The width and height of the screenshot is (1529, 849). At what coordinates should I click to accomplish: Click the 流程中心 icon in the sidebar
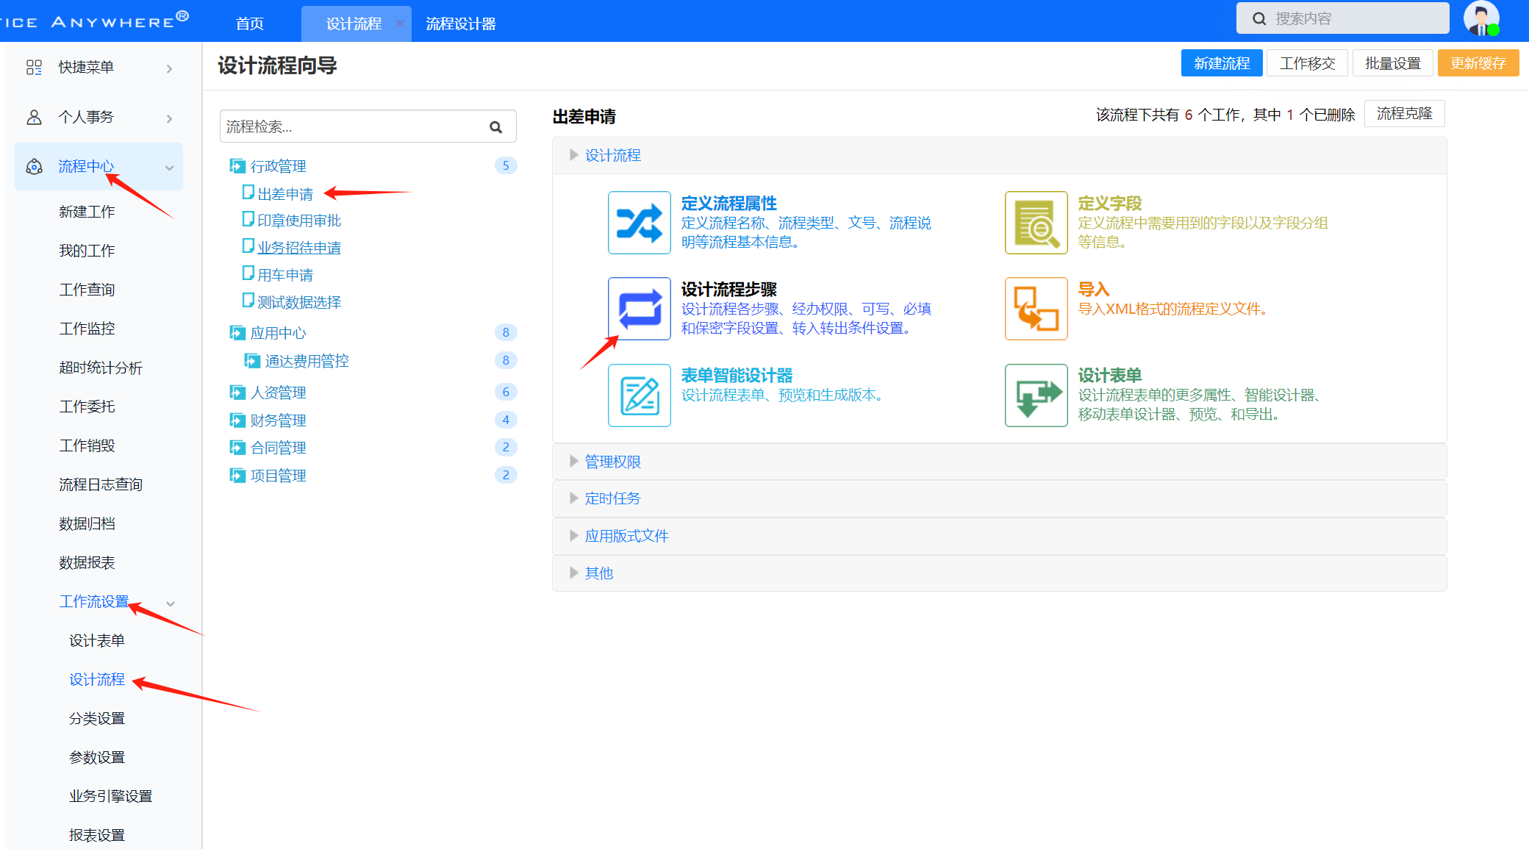coord(34,167)
